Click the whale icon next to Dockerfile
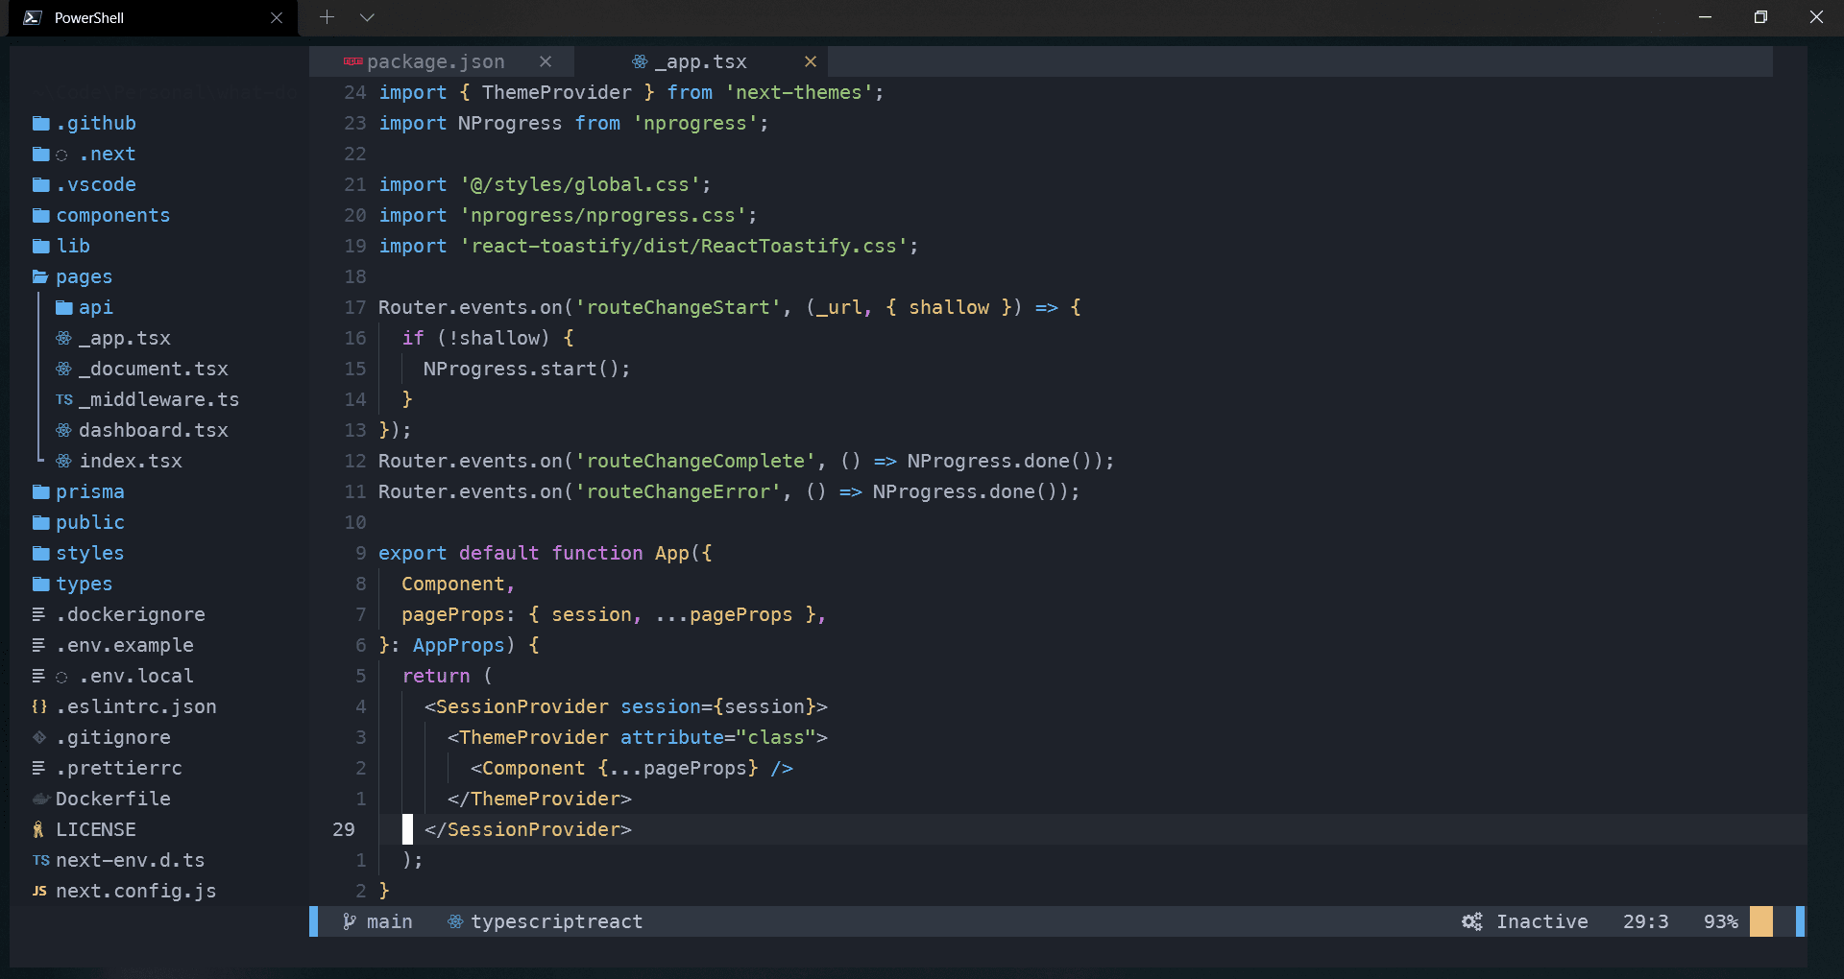This screenshot has width=1844, height=979. pos(39,799)
